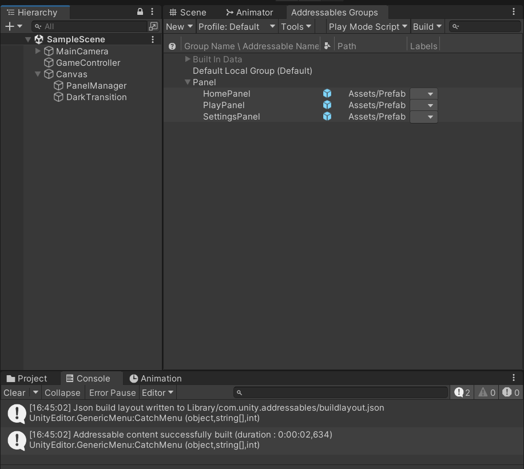Open the Hierarchy panel three-dot options menu

pyautogui.click(x=152, y=11)
